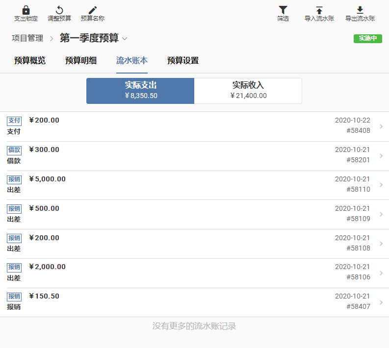Open the 筛选 filter icon

click(283, 10)
